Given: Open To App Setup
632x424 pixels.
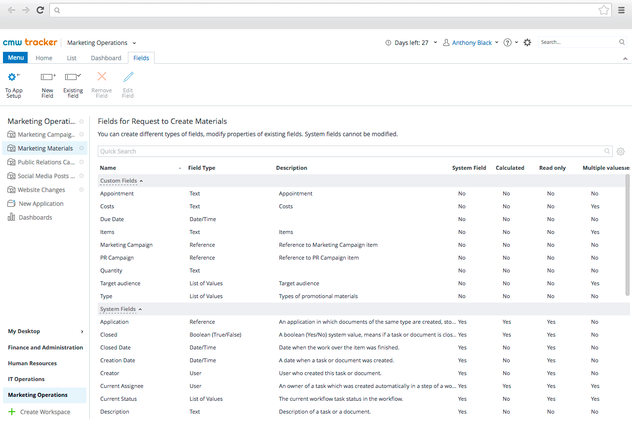Looking at the screenshot, I should pyautogui.click(x=13, y=84).
